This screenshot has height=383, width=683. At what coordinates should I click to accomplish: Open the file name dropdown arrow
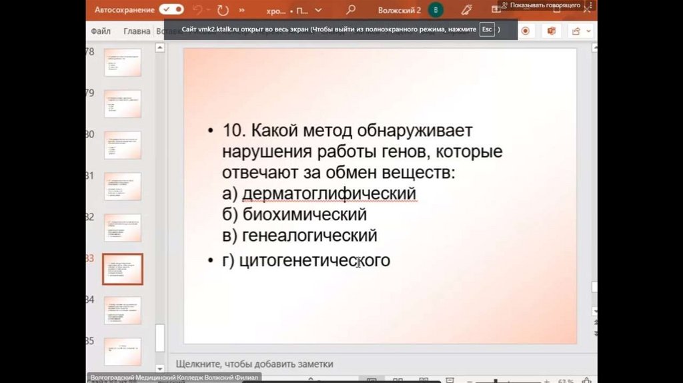click(318, 11)
